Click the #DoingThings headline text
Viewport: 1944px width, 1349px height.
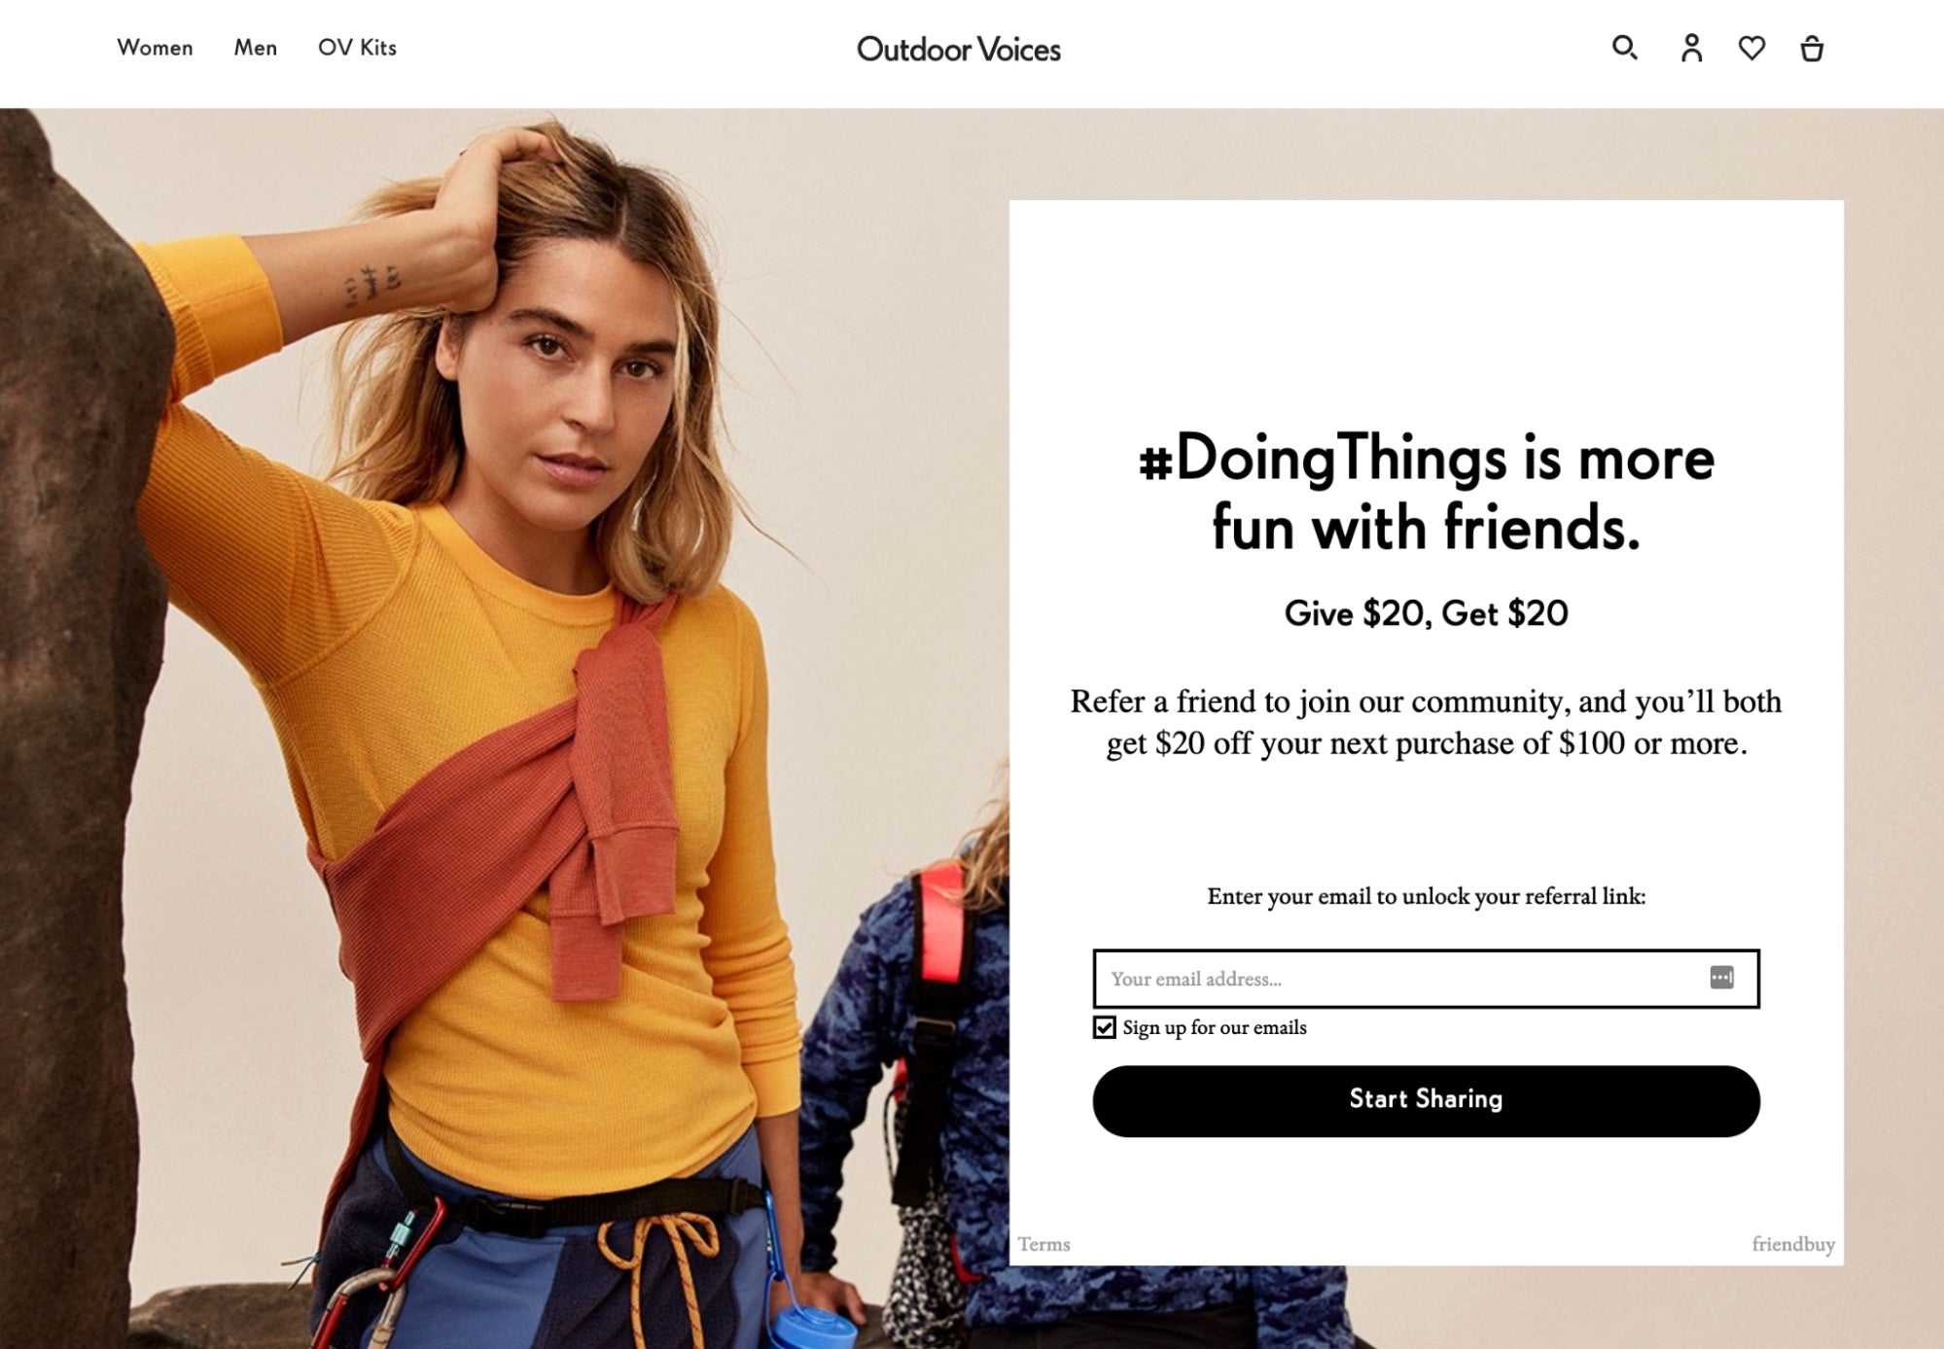pyautogui.click(x=1426, y=493)
